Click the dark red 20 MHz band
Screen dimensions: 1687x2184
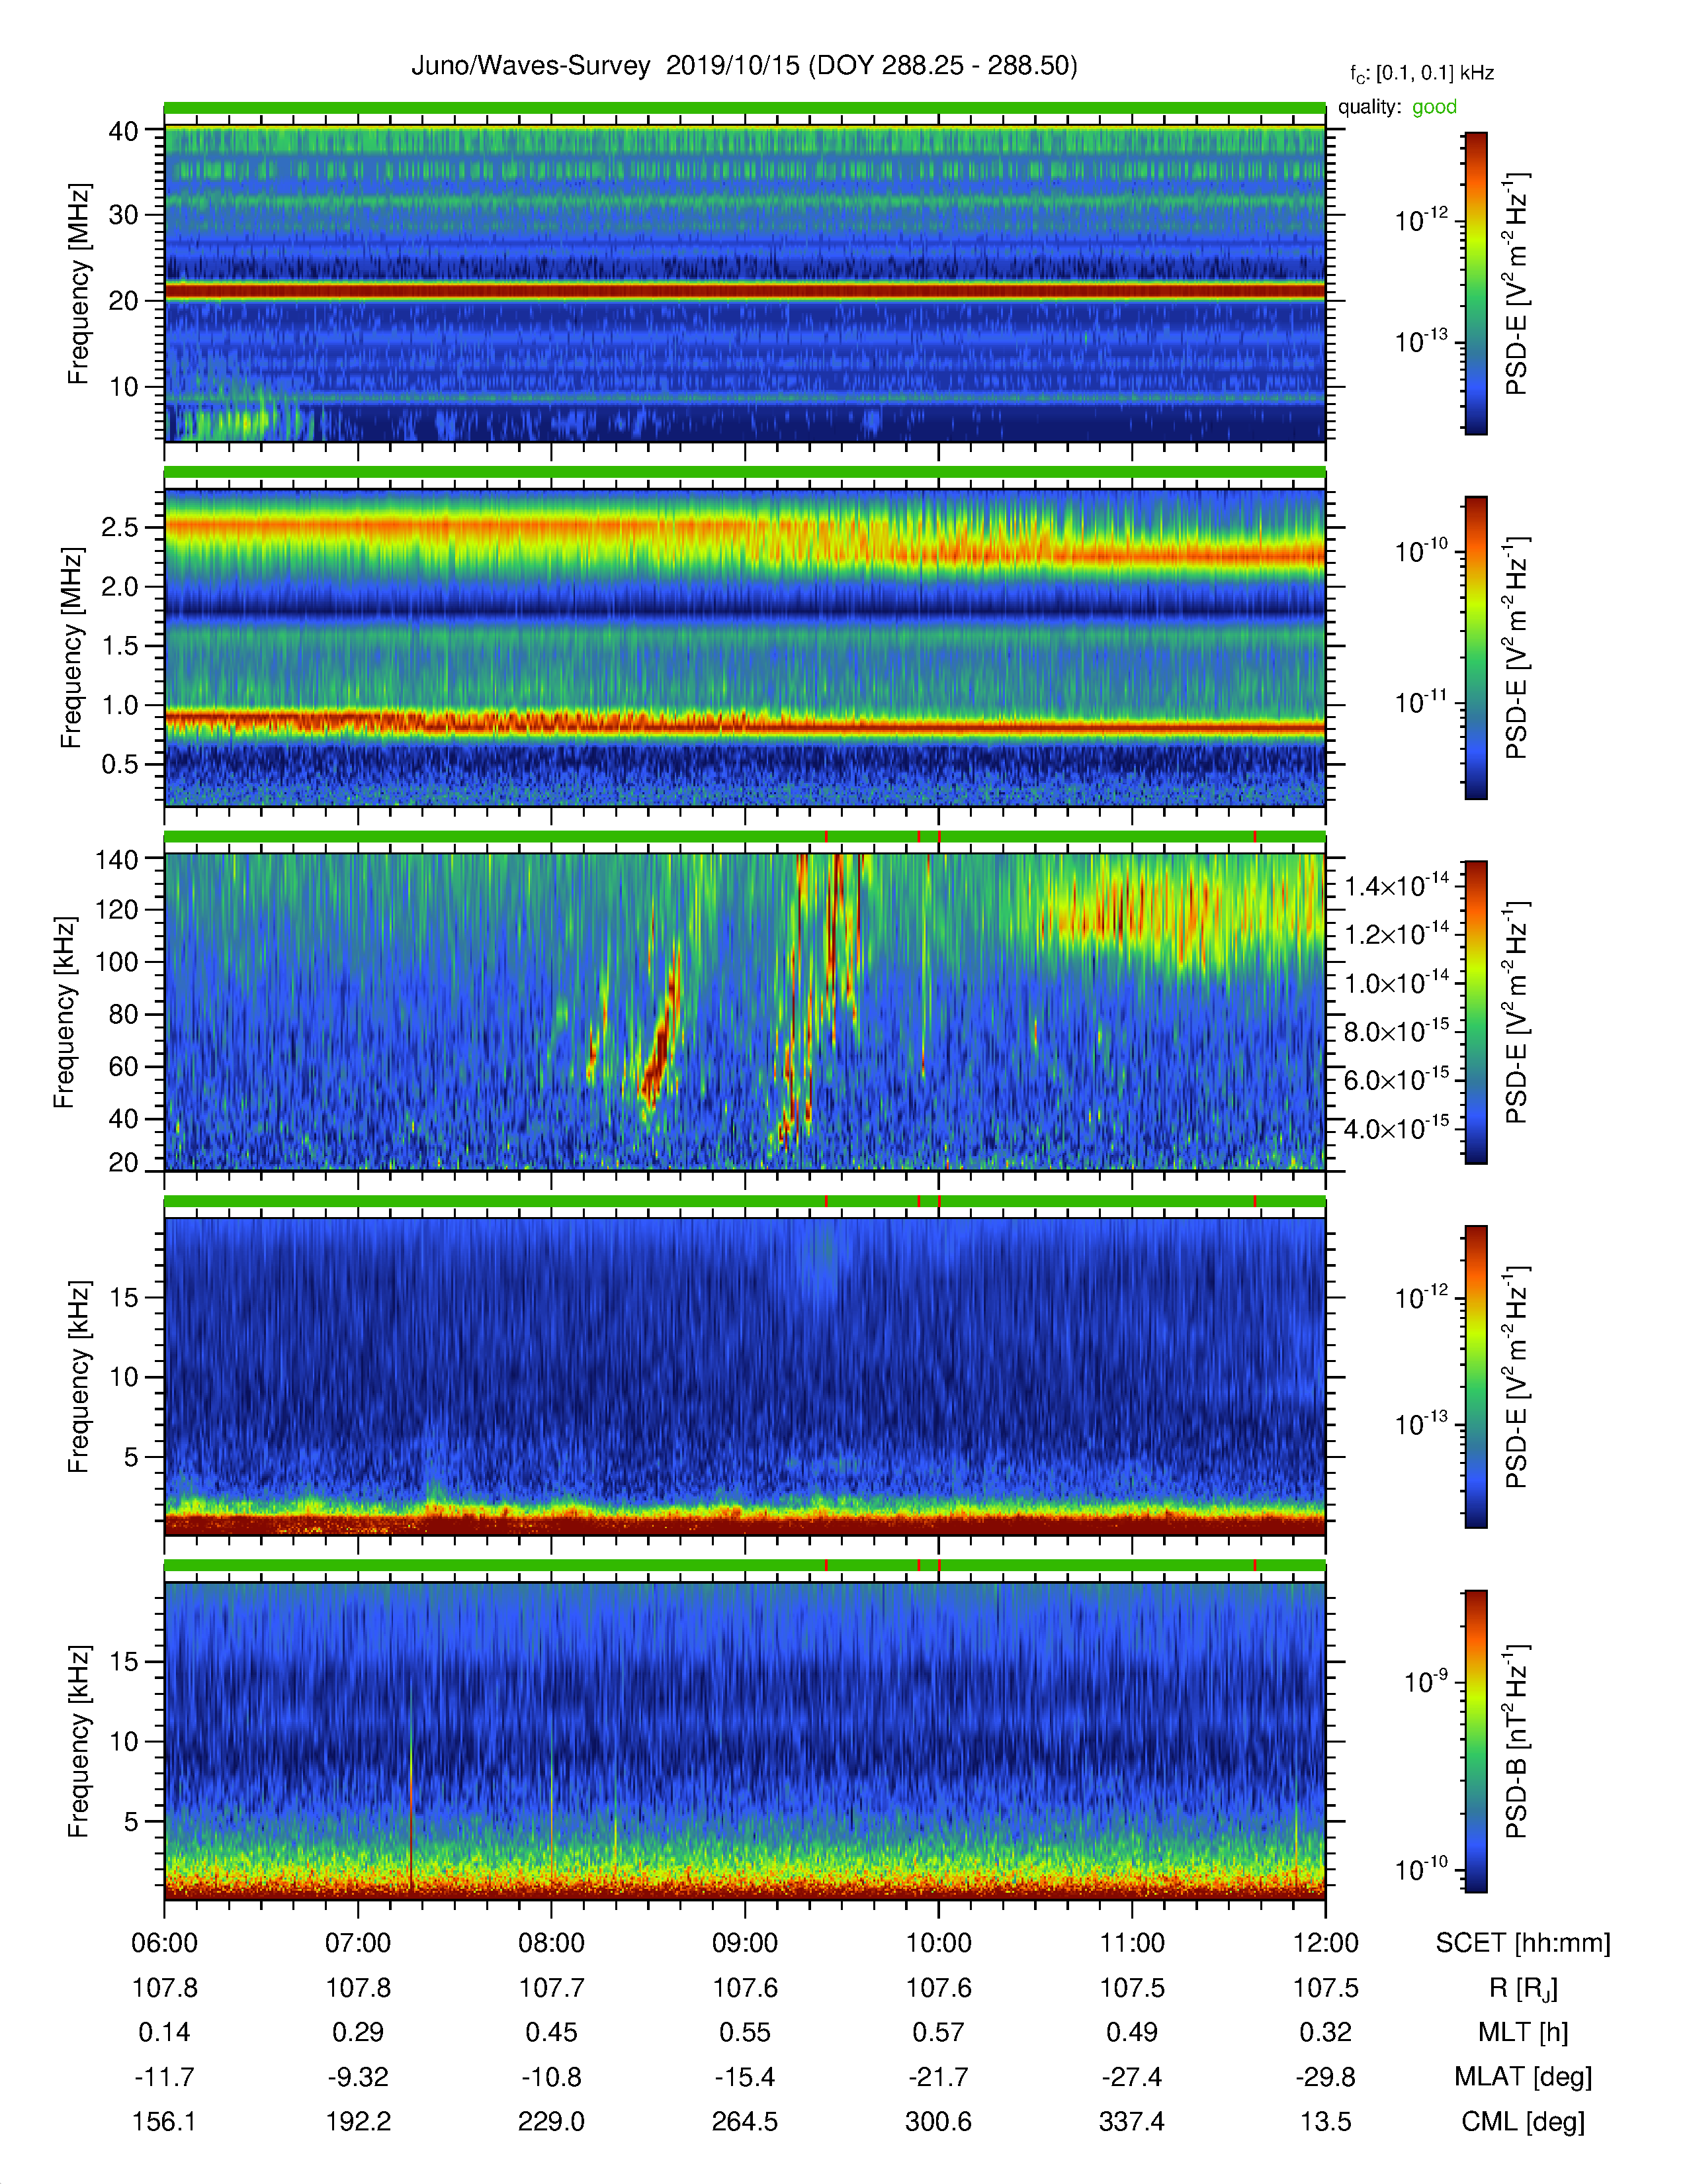pos(744,291)
